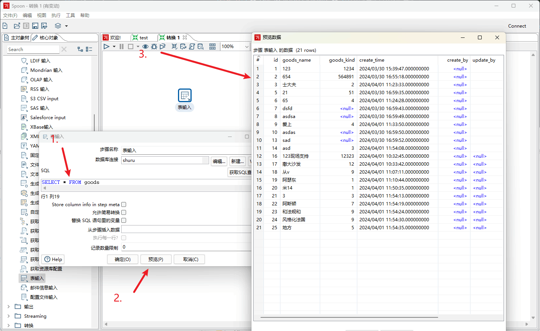Click the Connect link at top right
This screenshot has width=540, height=331.
click(517, 26)
